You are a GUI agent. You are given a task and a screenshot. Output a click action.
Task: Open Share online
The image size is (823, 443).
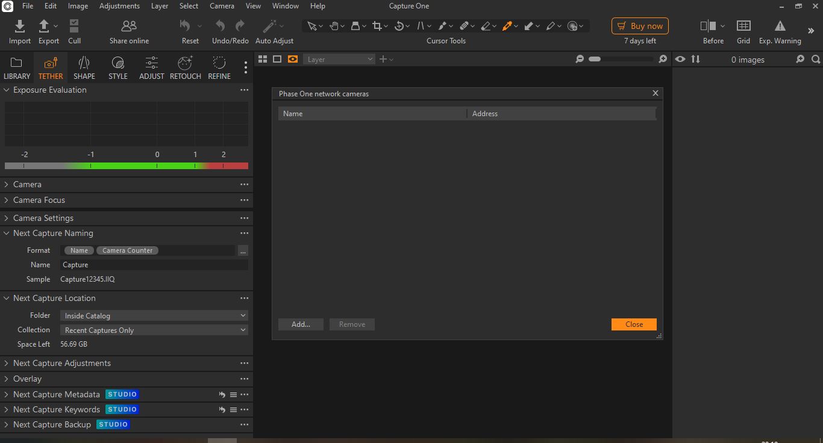click(129, 26)
